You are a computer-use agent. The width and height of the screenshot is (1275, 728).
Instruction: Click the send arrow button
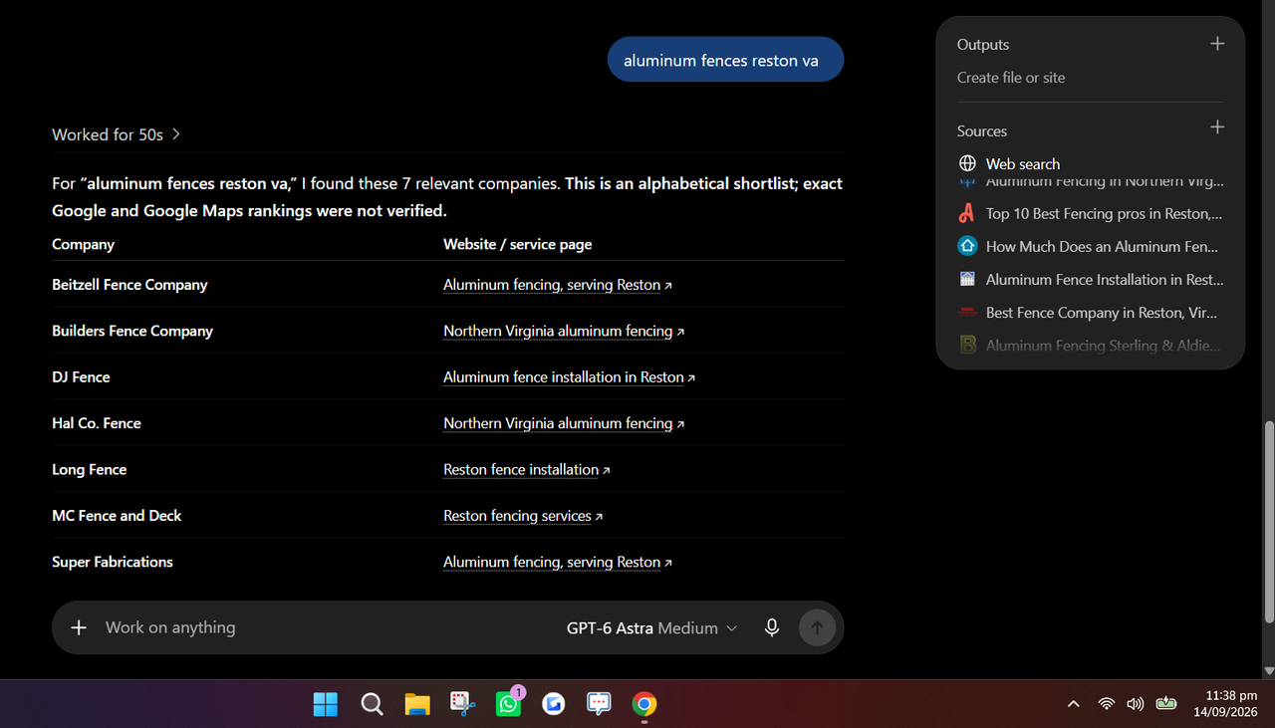tap(817, 627)
